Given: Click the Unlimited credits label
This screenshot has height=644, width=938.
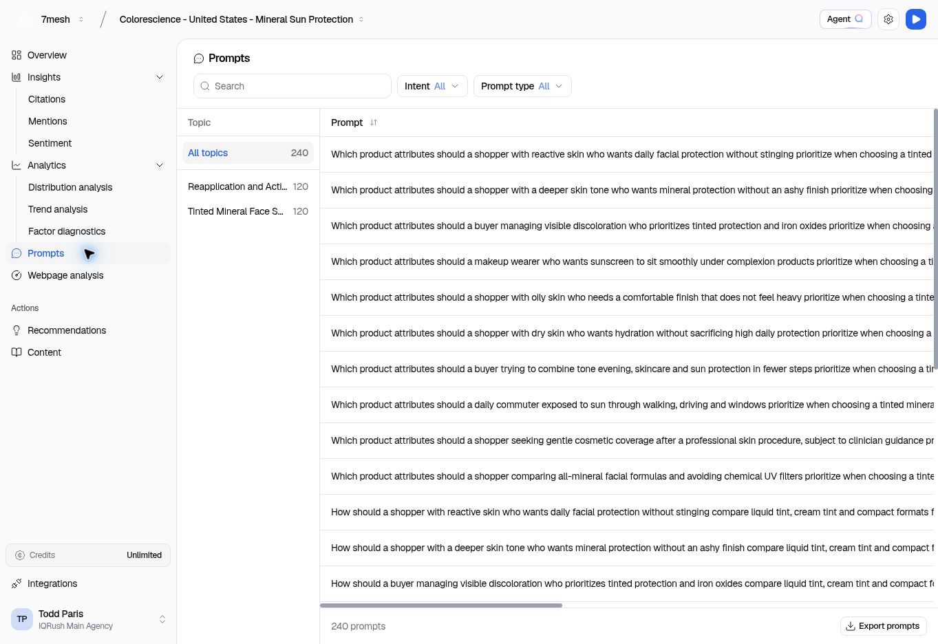Looking at the screenshot, I should 144,555.
